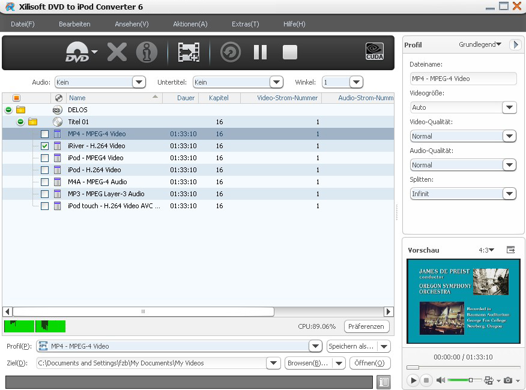The width and height of the screenshot is (526, 390).
Task: Open the log list icon beside progress bar
Action: pos(384,382)
